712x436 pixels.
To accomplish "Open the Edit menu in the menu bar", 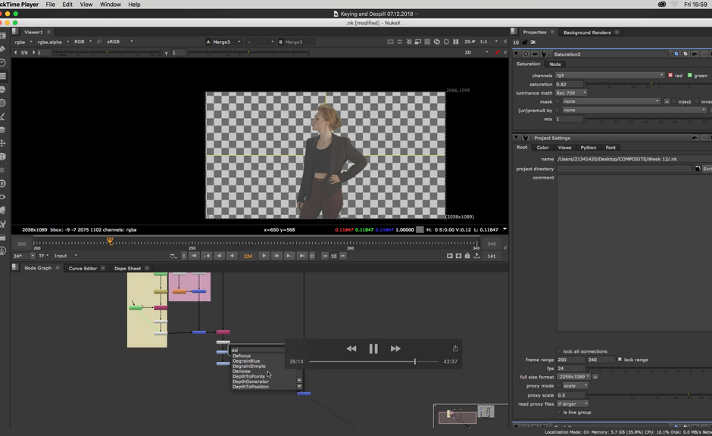I will tap(67, 5).
